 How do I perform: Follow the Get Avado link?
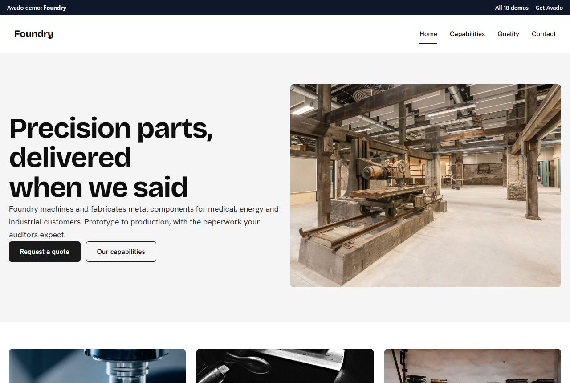(x=549, y=8)
